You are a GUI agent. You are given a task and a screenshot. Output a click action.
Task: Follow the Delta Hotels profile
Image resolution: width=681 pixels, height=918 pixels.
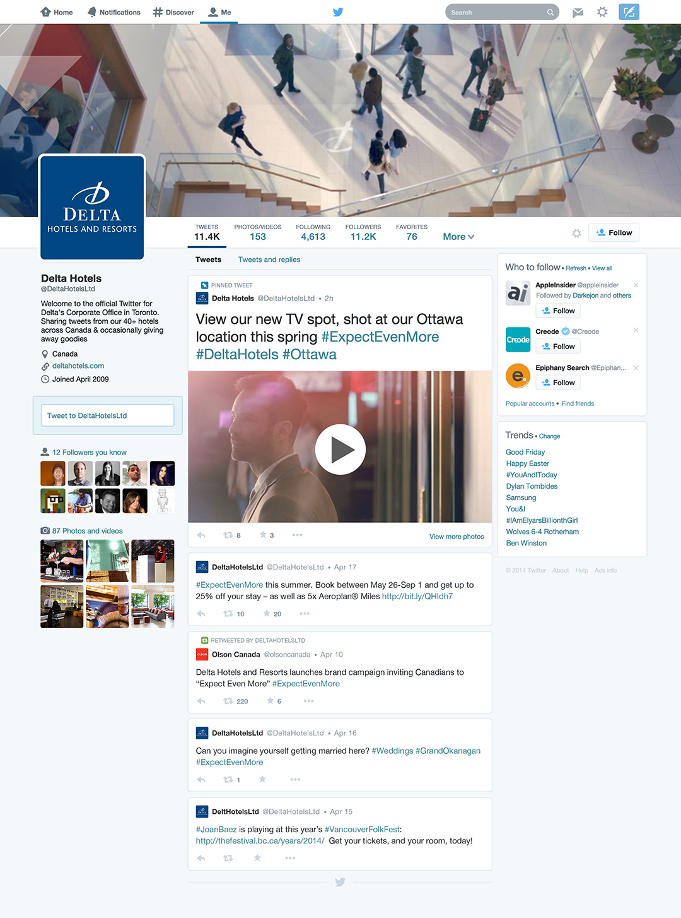click(x=614, y=233)
